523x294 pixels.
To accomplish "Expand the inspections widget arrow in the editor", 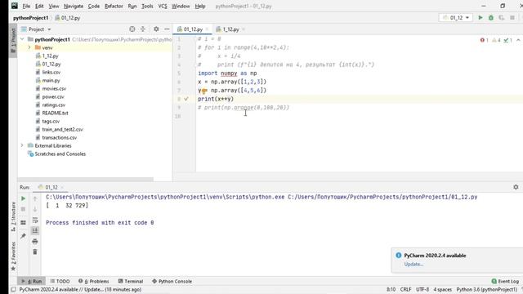I will (x=518, y=40).
